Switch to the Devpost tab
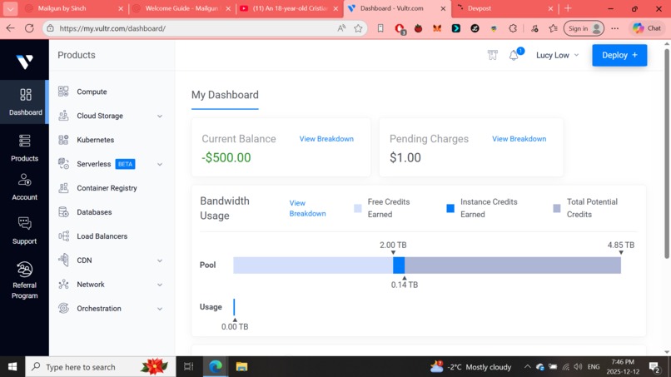 [505, 8]
